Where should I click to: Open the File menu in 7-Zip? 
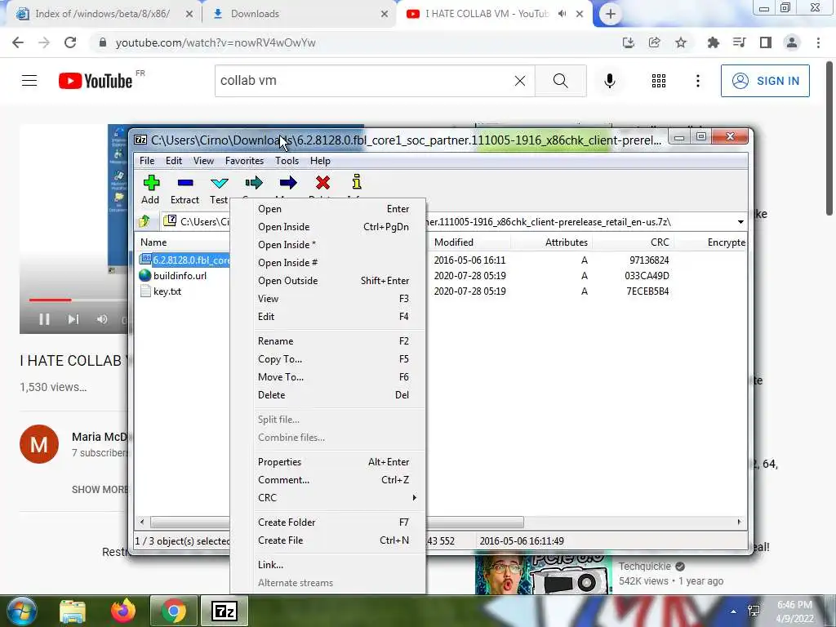(147, 161)
